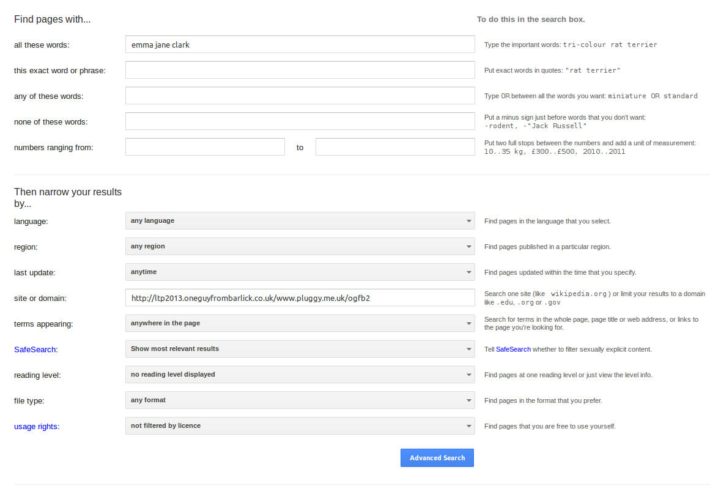Click SafeSearch link in the filter description
Viewport: 710px width, 492px height.
513,350
